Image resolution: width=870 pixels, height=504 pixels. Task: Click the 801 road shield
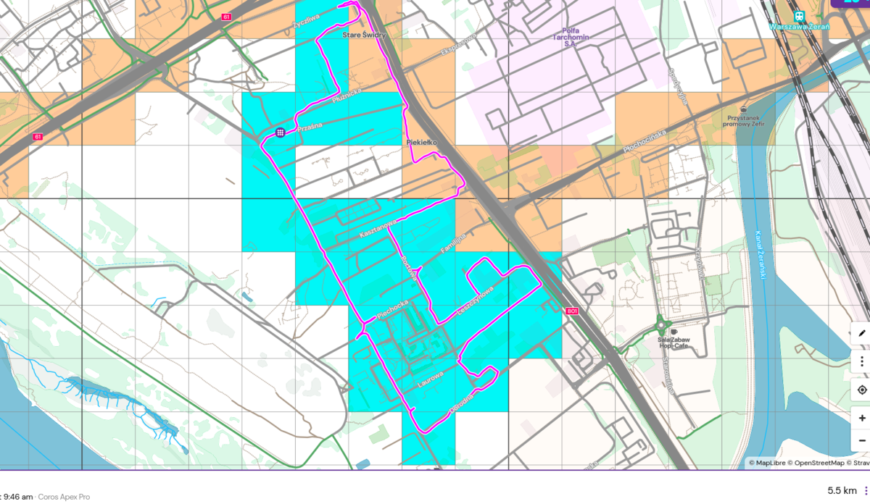tap(572, 311)
